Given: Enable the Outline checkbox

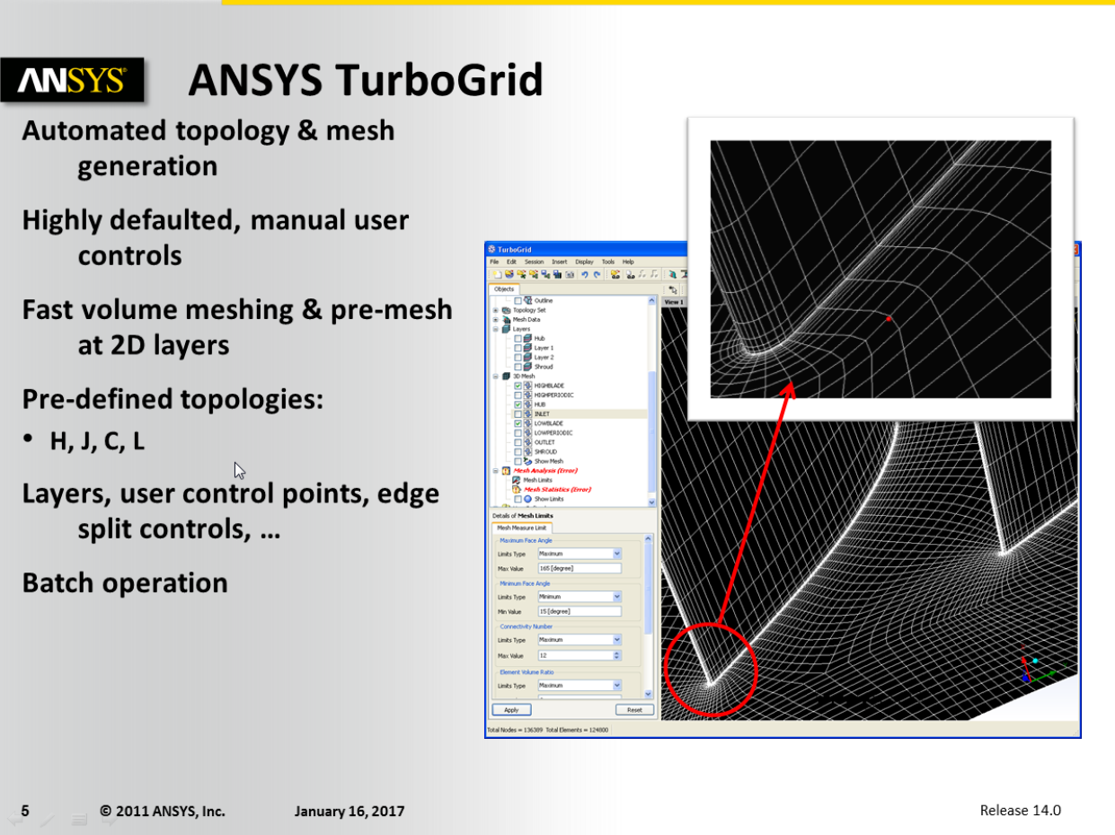Looking at the screenshot, I should (x=518, y=301).
